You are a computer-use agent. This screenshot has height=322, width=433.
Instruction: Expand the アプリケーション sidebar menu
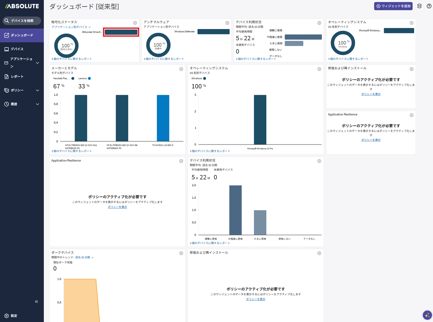pyautogui.click(x=37, y=63)
